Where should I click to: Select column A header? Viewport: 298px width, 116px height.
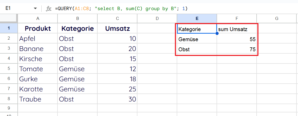coord(38,18)
